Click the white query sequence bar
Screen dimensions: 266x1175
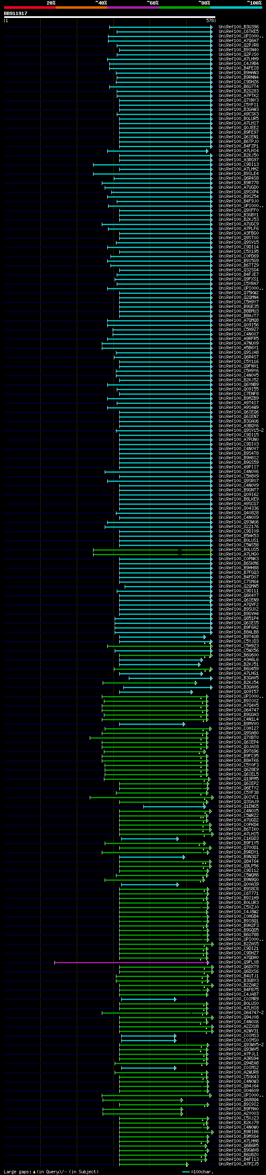point(110,17)
